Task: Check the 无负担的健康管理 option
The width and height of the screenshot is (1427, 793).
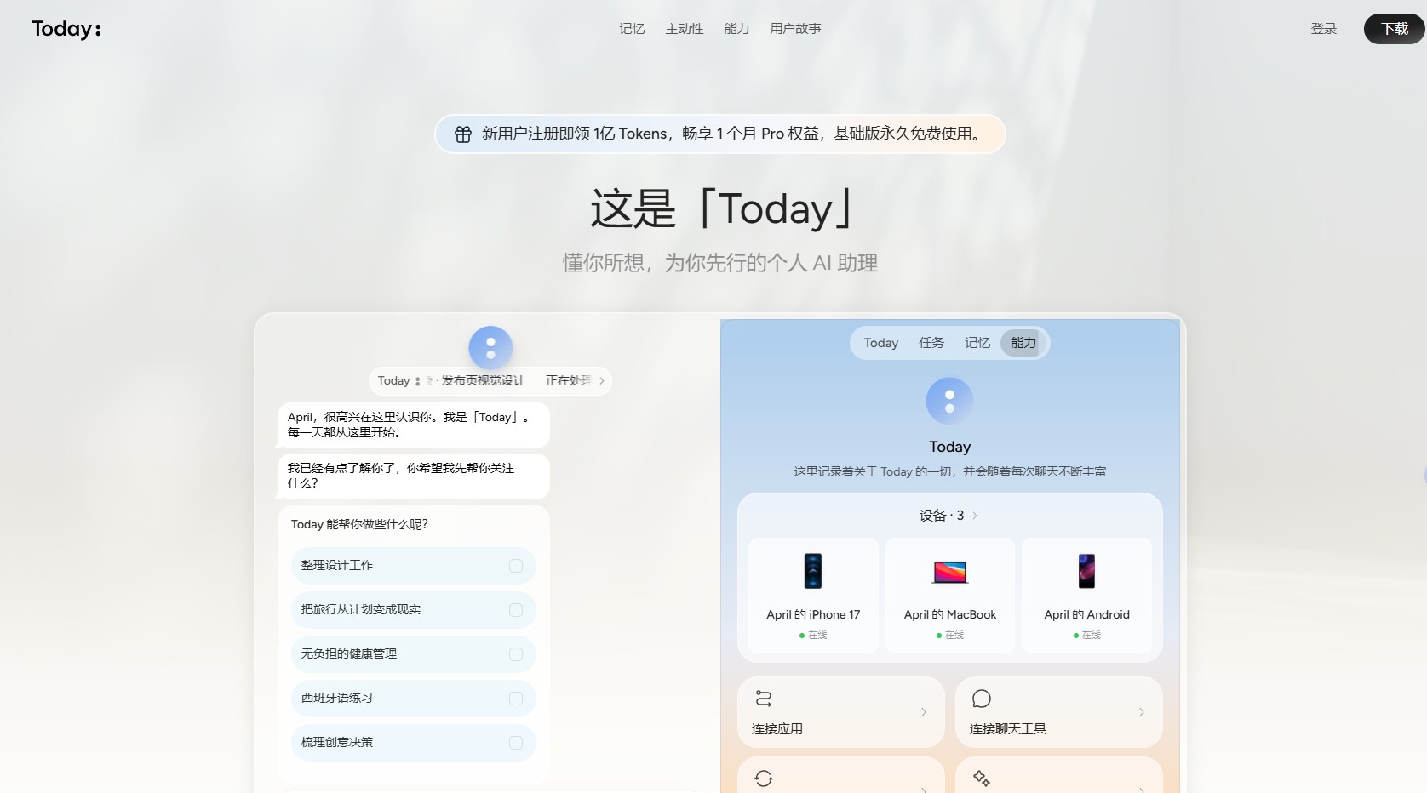Action: (516, 654)
